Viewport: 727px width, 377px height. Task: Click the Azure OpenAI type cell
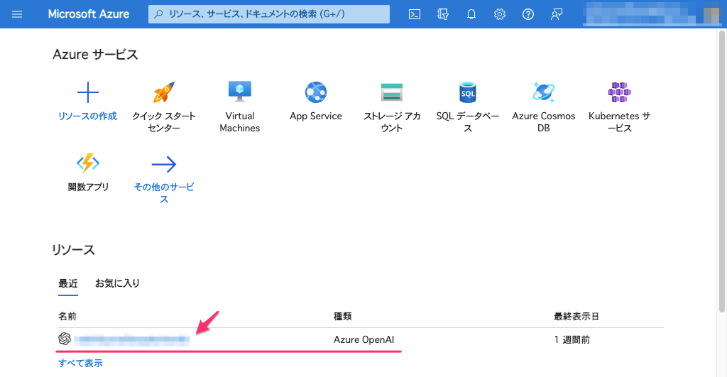point(363,340)
